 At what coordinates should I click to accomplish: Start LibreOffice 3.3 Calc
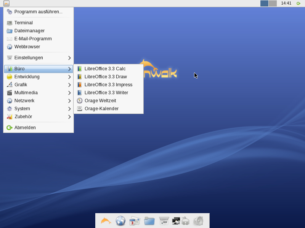105,69
